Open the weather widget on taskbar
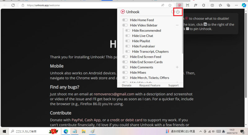Screen dimensions: 248x135 click(x=180, y=131)
